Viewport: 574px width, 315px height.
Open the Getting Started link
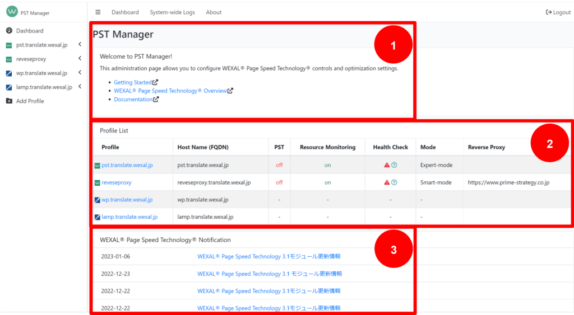(132, 82)
